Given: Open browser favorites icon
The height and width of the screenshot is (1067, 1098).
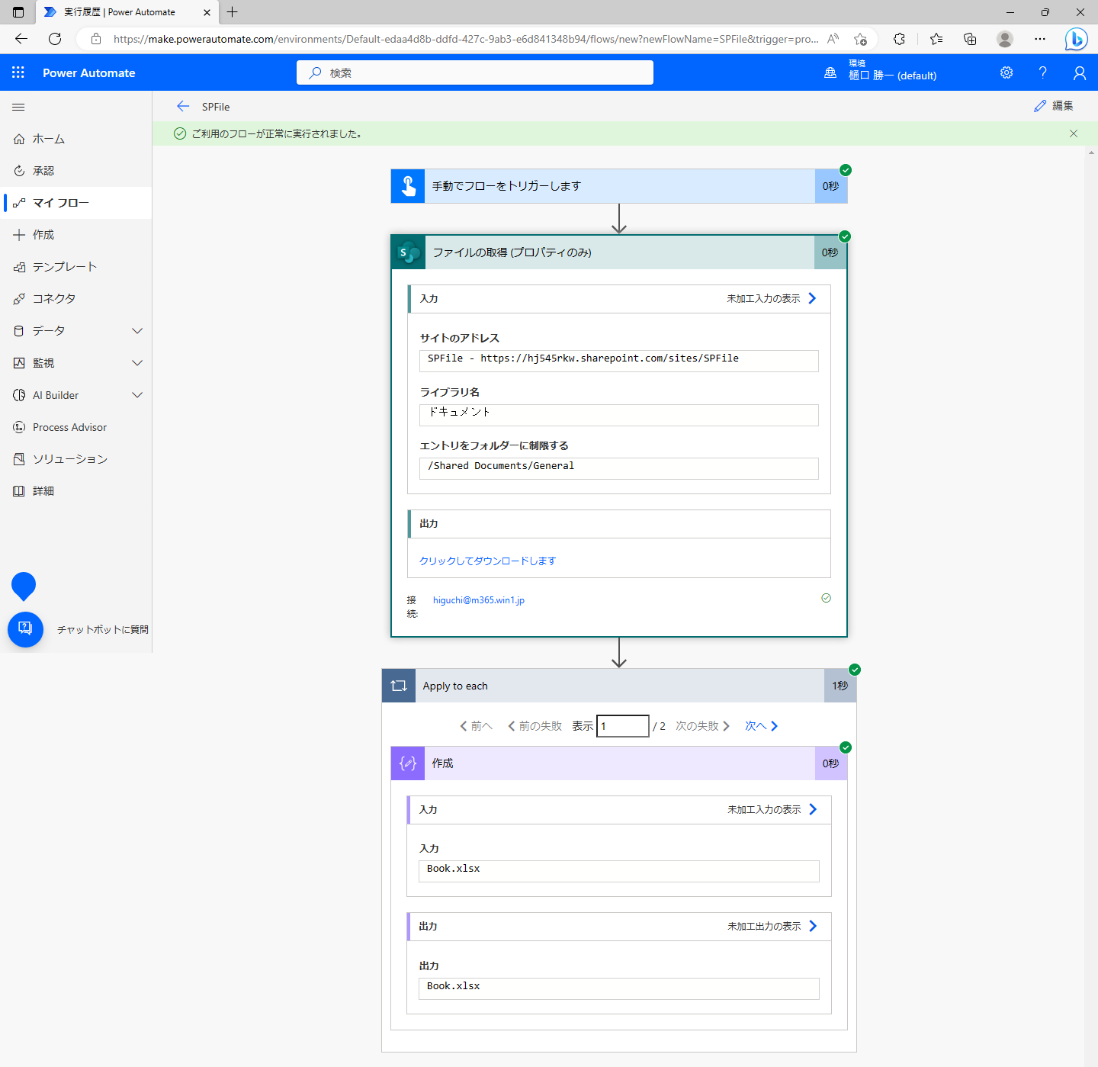Looking at the screenshot, I should (936, 39).
